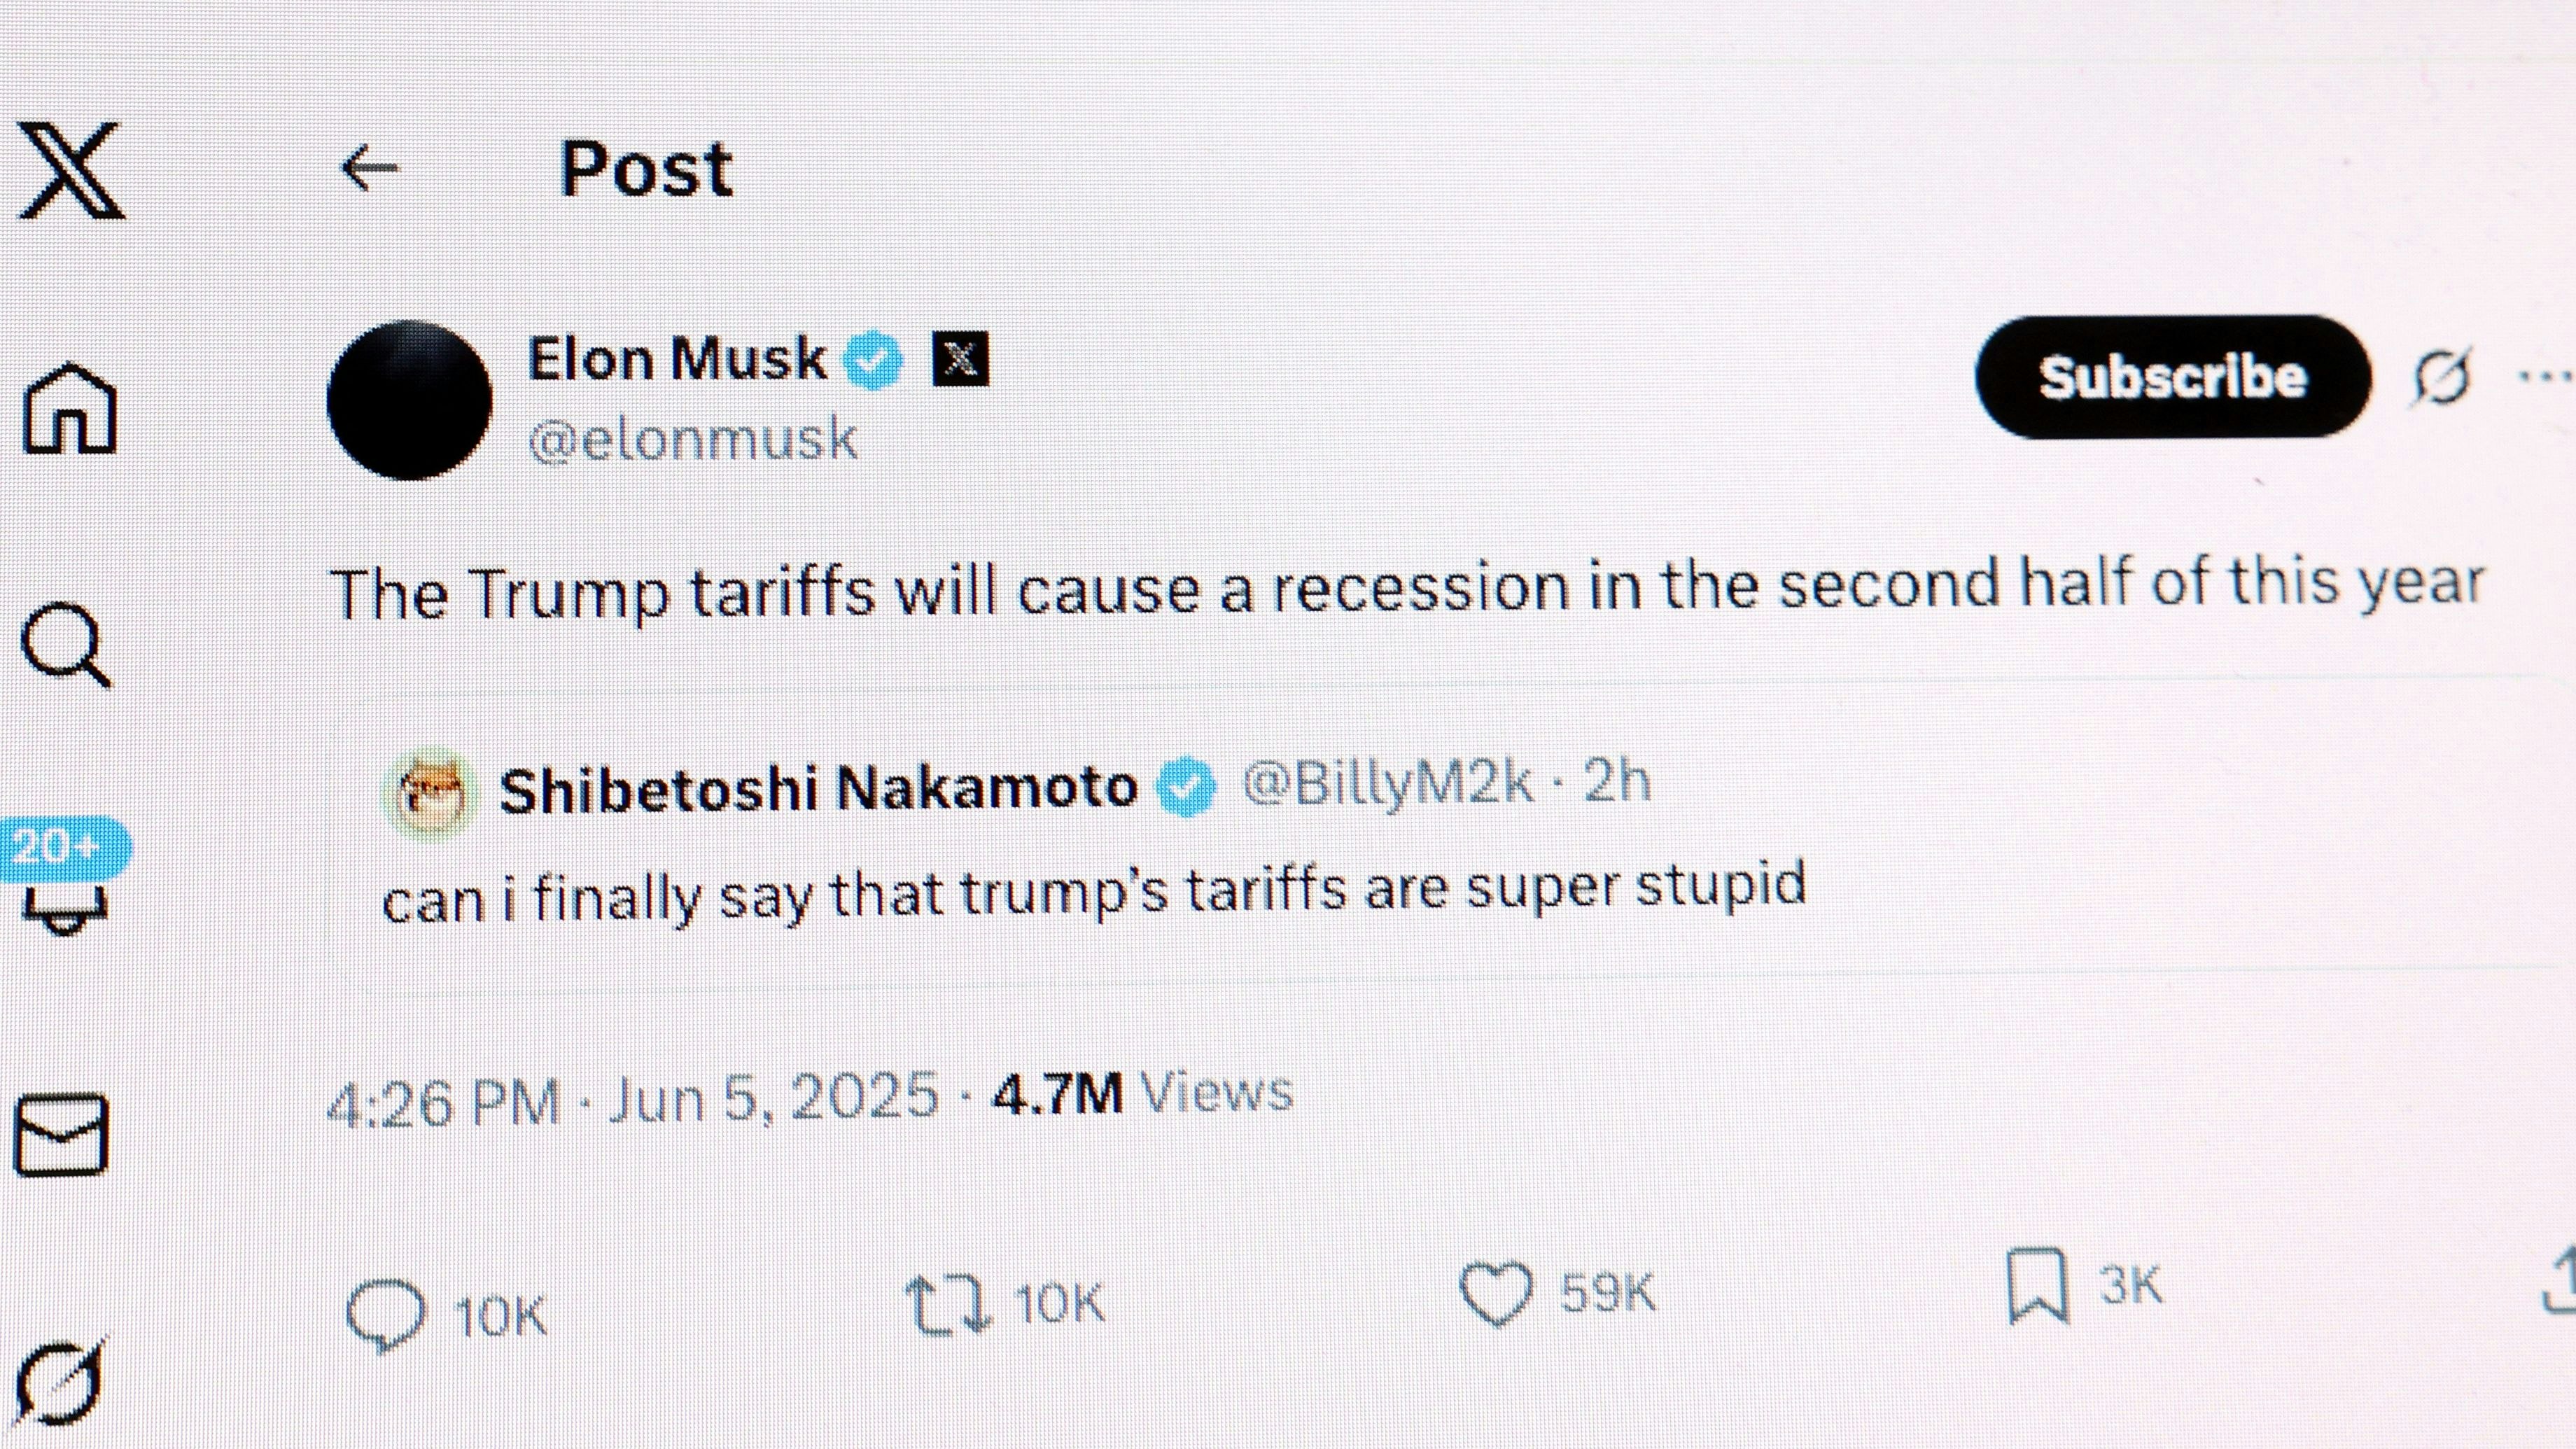Repost the post with 10K reposts
This screenshot has width=2576, height=1449.
click(x=947, y=1304)
